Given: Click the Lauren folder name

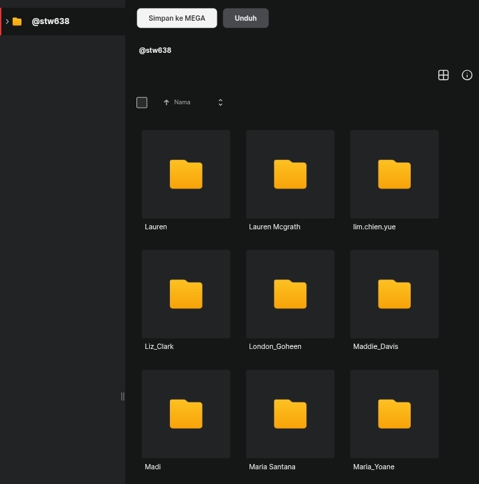Looking at the screenshot, I should click(x=156, y=227).
